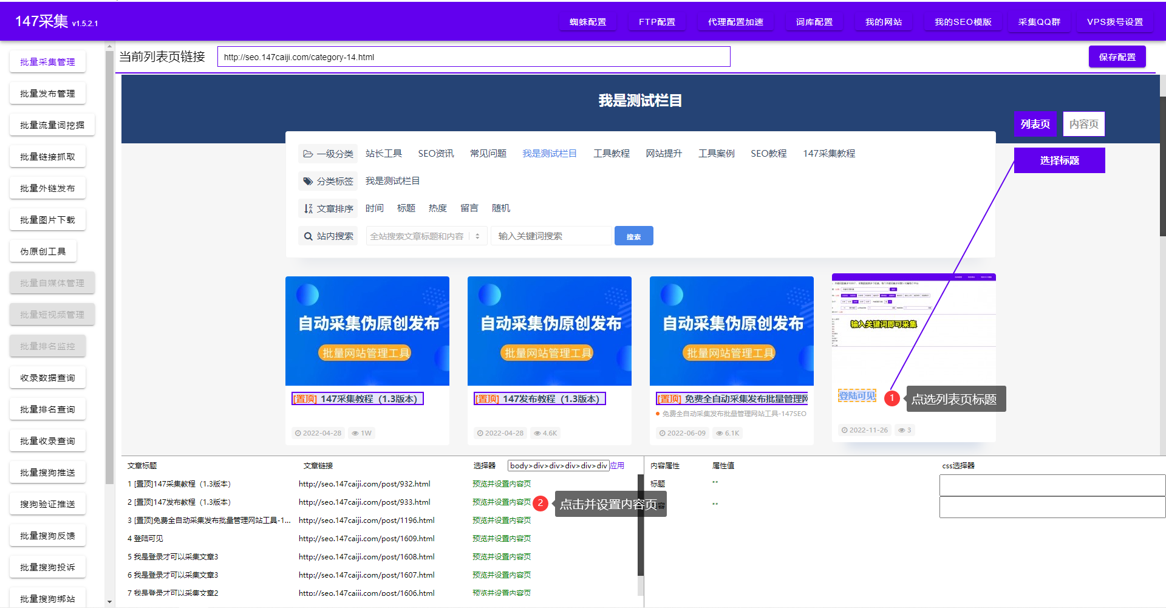Image resolution: width=1166 pixels, height=608 pixels.
Task: Open SEO资讯 category link
Action: tap(436, 154)
